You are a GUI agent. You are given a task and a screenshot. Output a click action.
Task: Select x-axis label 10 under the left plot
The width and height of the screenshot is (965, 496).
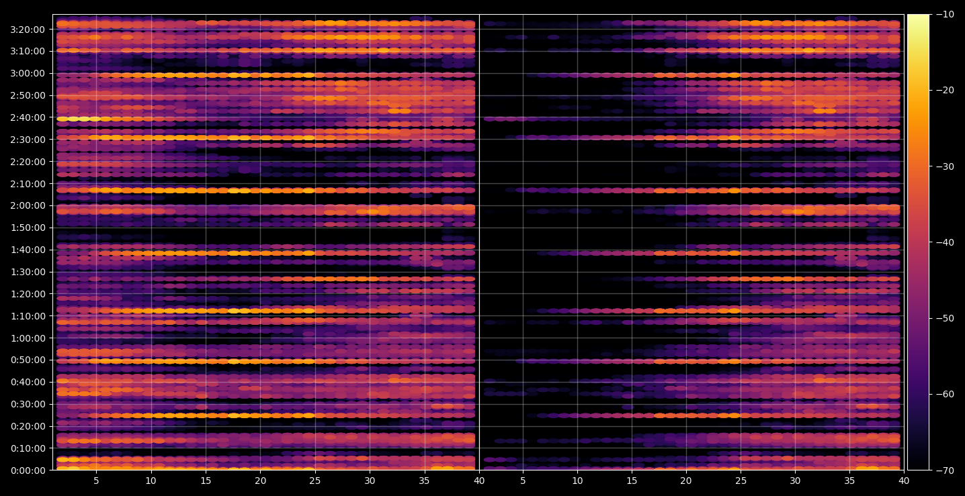151,481
